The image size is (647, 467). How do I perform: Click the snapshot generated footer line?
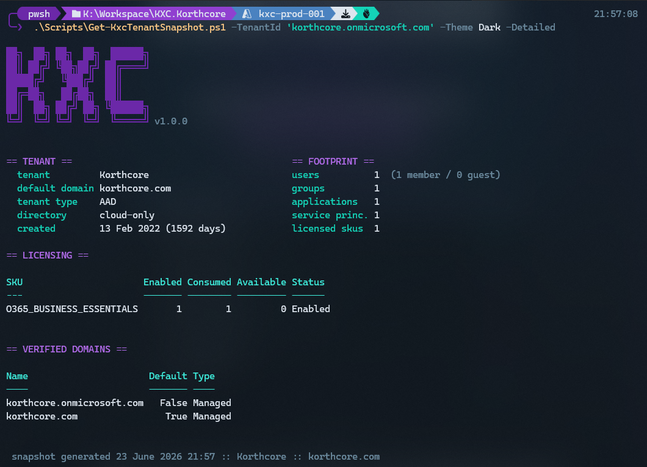click(x=195, y=457)
